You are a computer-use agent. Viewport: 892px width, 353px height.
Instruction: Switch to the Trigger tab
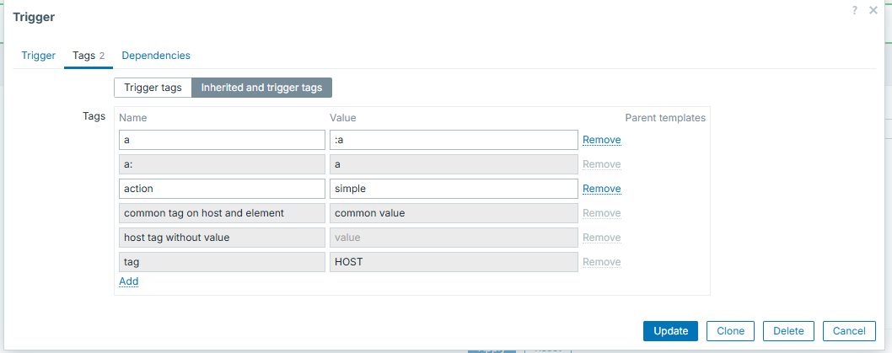pos(39,56)
